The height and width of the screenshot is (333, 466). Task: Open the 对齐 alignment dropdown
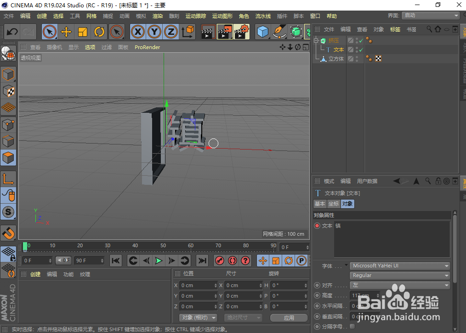(x=400, y=285)
